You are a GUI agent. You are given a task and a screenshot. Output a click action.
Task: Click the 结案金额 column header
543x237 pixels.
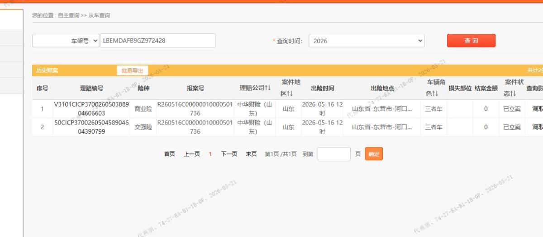coord(486,88)
